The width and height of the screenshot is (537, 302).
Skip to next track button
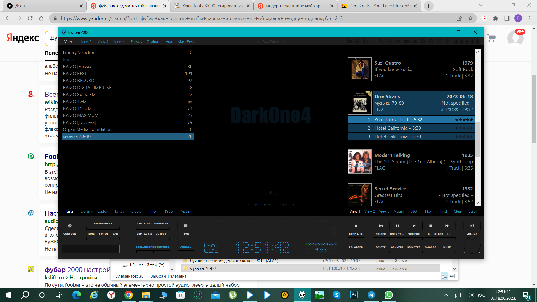tap(447, 226)
